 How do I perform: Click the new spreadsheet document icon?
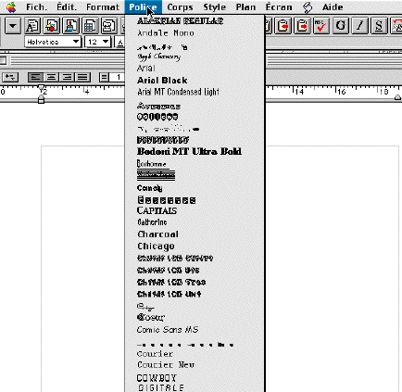[x=90, y=25]
